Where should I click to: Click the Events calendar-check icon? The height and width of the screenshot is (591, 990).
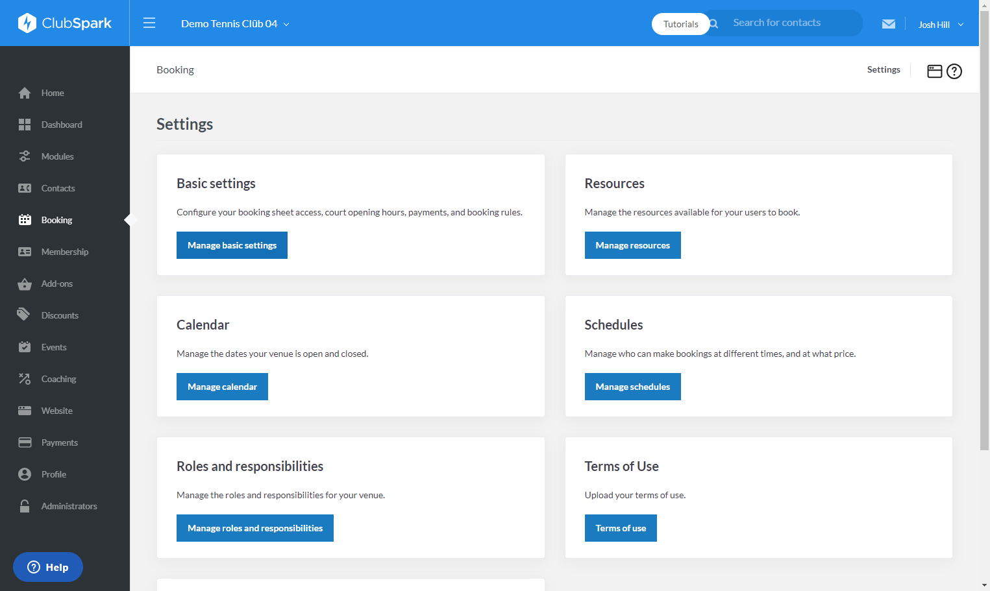(25, 347)
